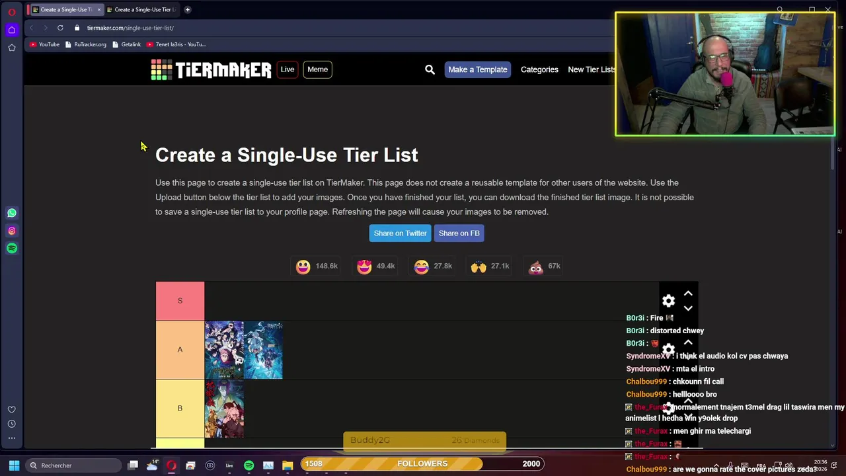This screenshot has height=476, width=846.
Task: Open the Live page
Action: (x=288, y=69)
